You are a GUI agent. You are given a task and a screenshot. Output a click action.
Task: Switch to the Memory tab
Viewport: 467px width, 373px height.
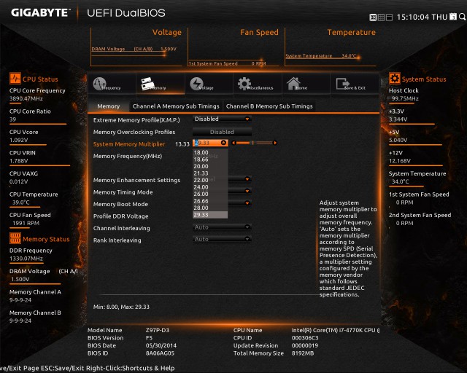tap(109, 106)
